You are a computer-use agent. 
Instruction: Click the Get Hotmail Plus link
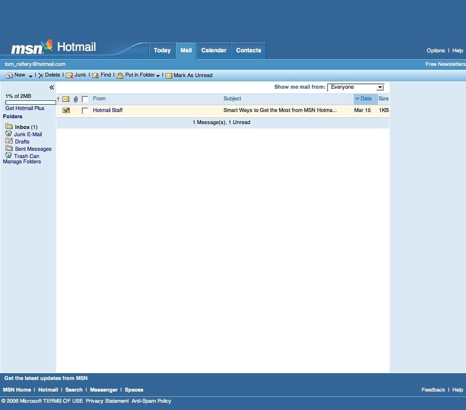pyautogui.click(x=25, y=109)
